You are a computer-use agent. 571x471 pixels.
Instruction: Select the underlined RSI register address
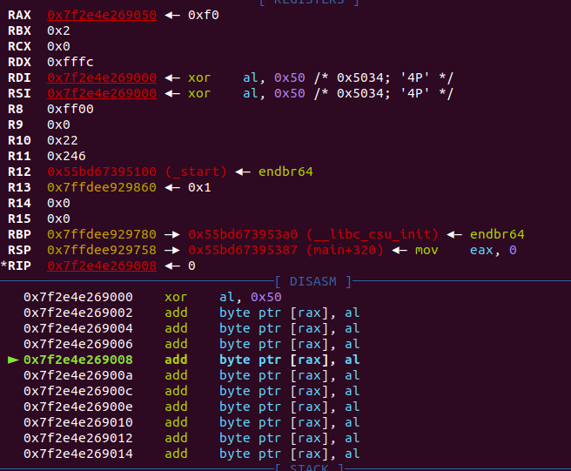tap(102, 93)
